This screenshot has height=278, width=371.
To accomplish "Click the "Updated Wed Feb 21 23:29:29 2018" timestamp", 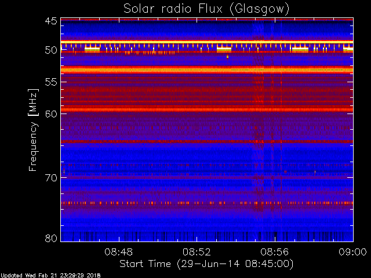I will click(50, 276).
